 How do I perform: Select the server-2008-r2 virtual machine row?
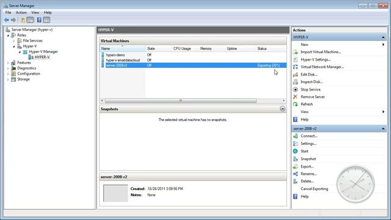click(193, 65)
